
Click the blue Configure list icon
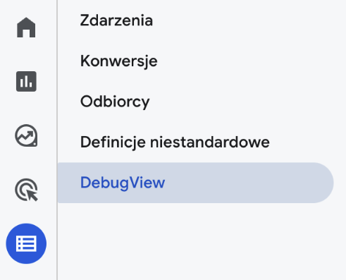[26, 243]
